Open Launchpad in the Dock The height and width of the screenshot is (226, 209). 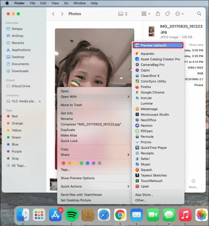tap(39, 215)
